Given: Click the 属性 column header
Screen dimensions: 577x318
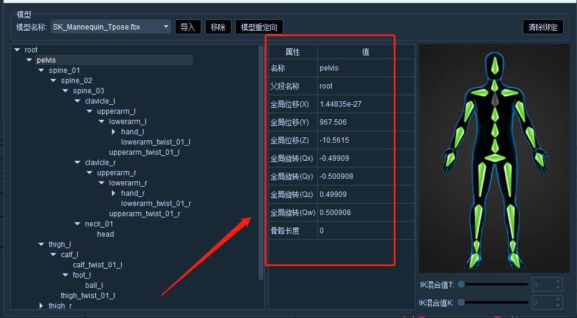Looking at the screenshot, I should click(x=293, y=52).
